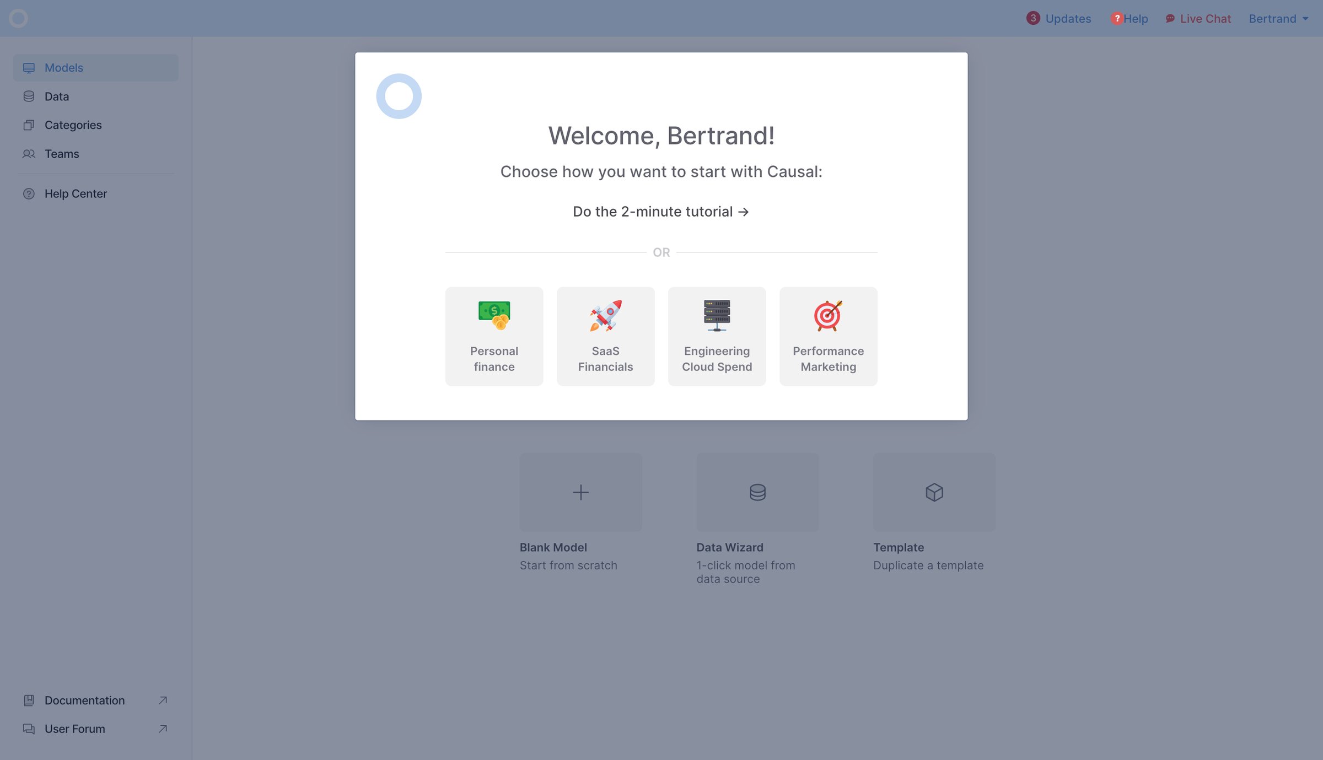The image size is (1323, 760).
Task: Click the Teams people icon
Action: pos(29,154)
